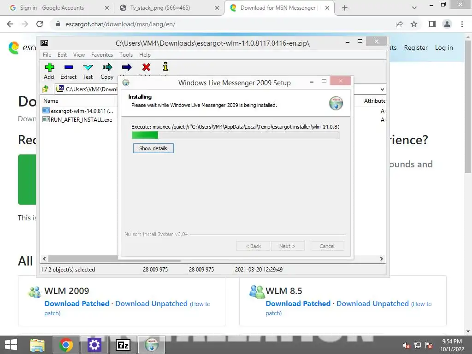The width and height of the screenshot is (472, 354).
Task: Click the red Delete X in 7-Zip
Action: (146, 67)
